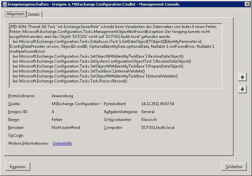Select the timestamp 14.12.2011 09:07:54

tap(158, 104)
